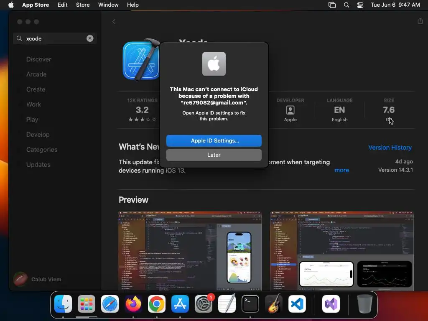Open Spotlight search in menu bar
Viewport: 428px width, 321px height.
[346, 5]
